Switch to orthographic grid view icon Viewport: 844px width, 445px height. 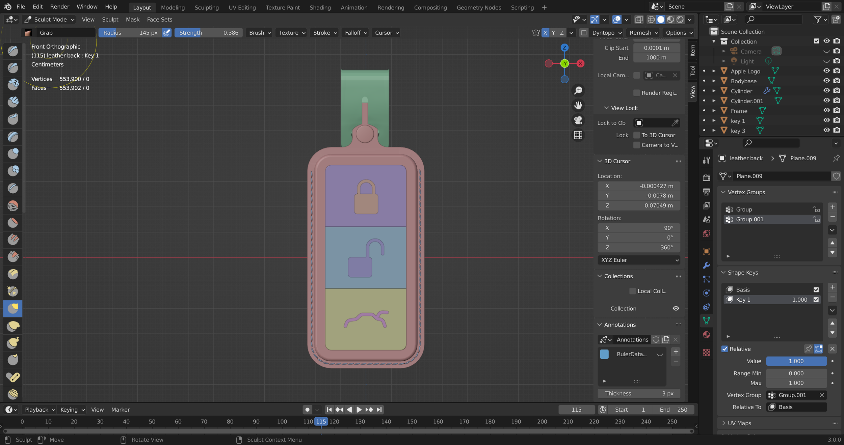[x=578, y=135]
